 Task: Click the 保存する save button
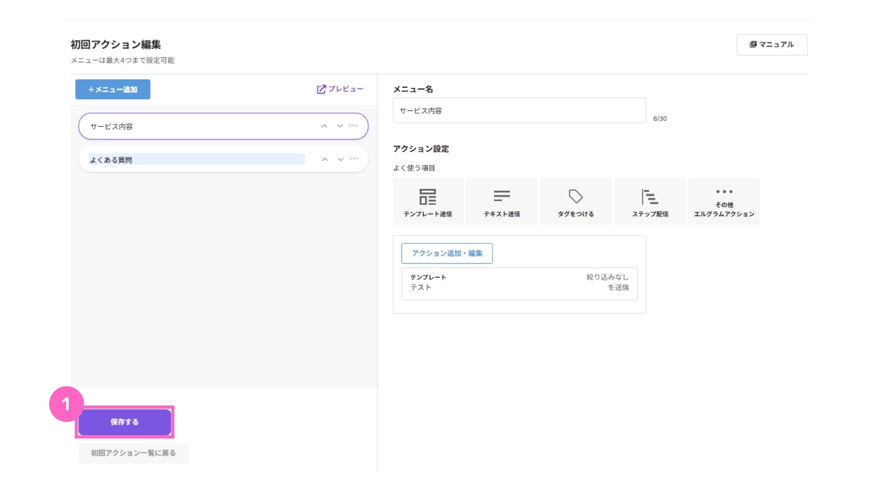(x=125, y=422)
